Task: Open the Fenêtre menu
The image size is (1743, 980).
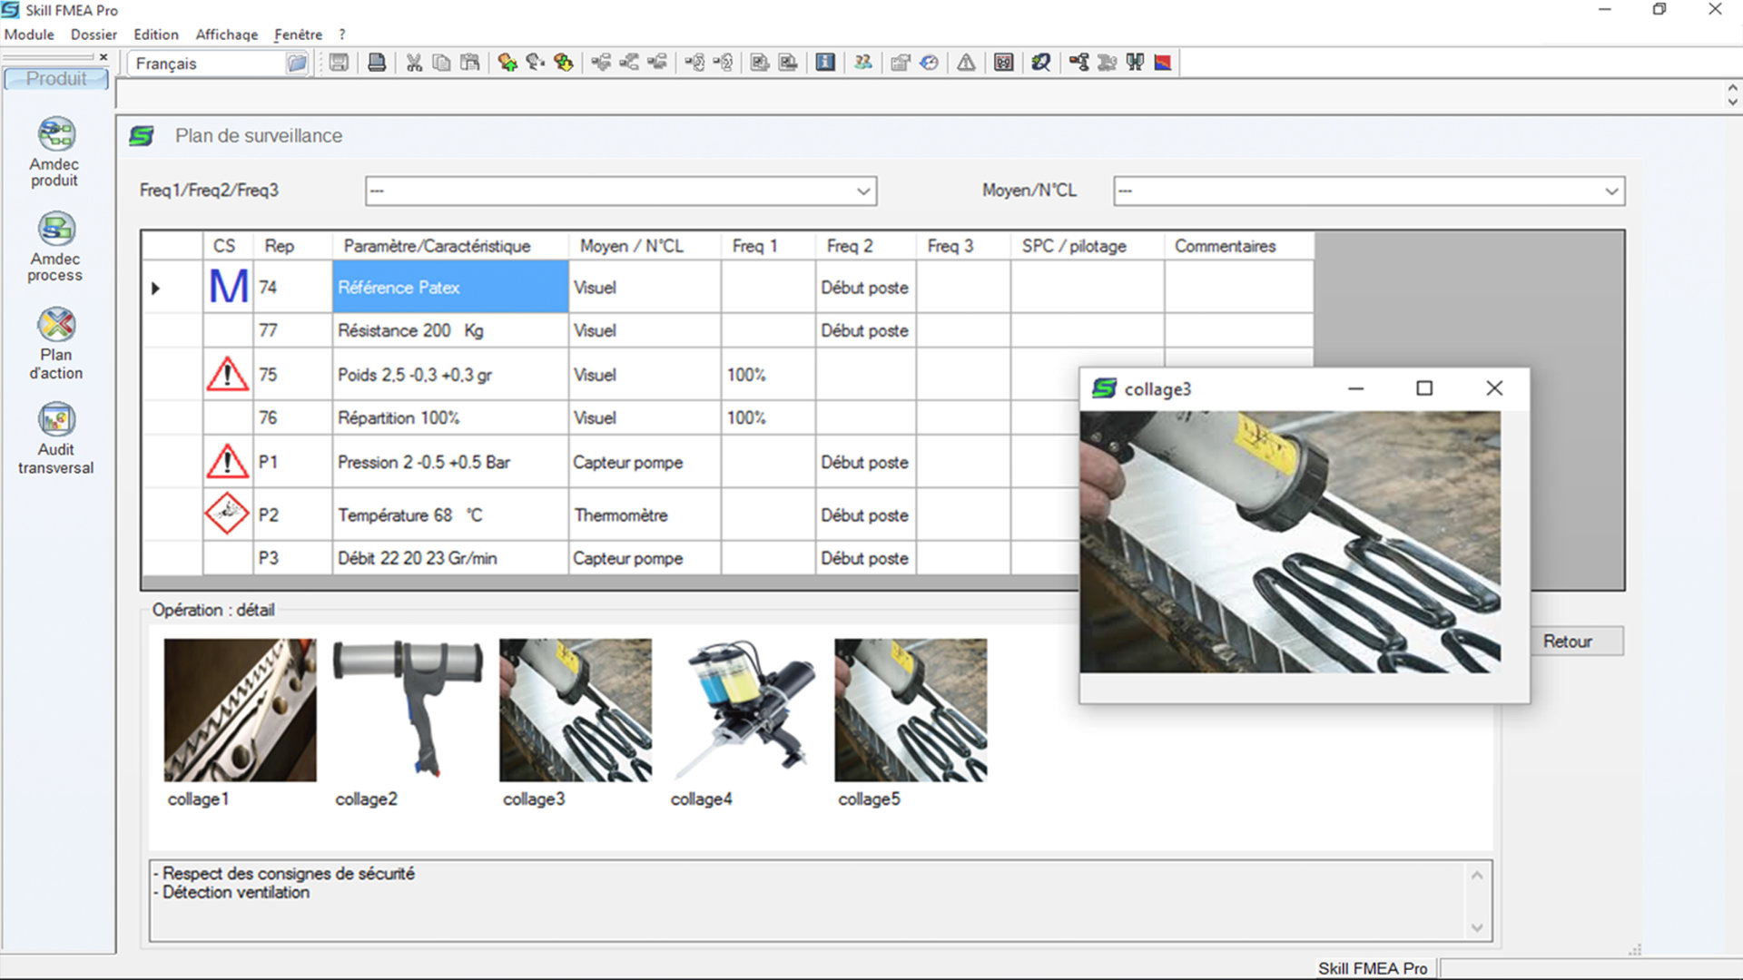Action: pyautogui.click(x=298, y=34)
